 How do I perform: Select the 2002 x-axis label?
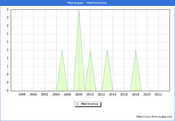(45, 94)
